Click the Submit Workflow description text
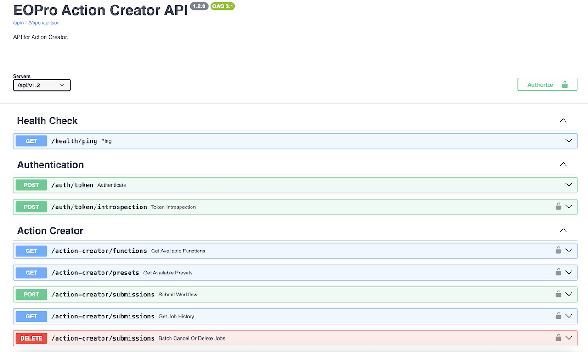Image resolution: width=588 pixels, height=352 pixels. click(178, 295)
